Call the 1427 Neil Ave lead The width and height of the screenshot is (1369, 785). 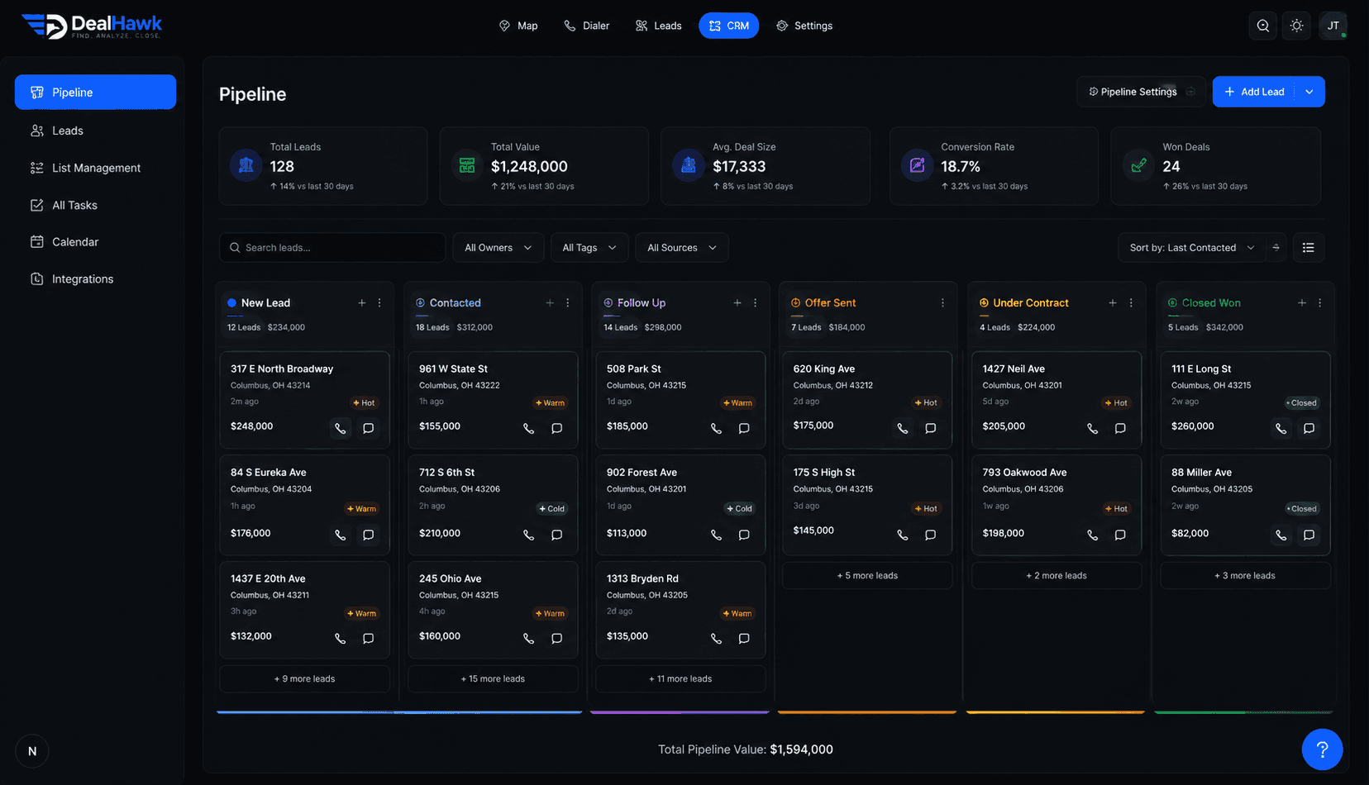(x=1092, y=428)
